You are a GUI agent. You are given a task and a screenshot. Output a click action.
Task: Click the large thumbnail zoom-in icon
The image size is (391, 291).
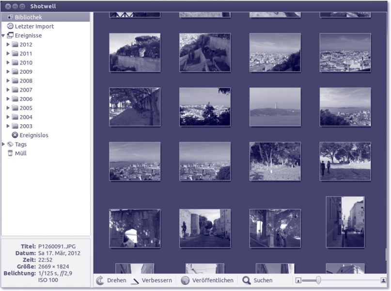point(383,280)
